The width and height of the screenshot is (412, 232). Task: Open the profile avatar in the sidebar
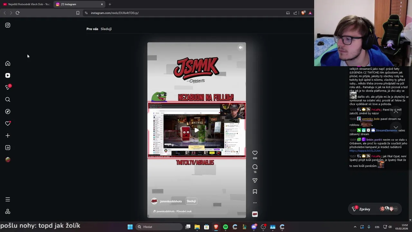(8, 159)
